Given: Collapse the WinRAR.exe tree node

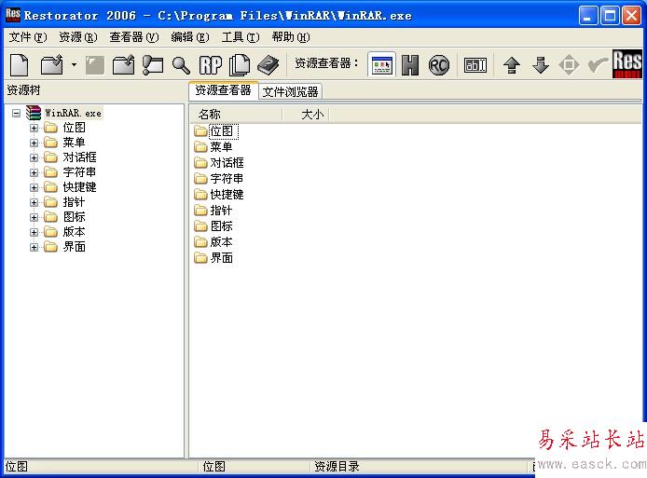Looking at the screenshot, I should coord(16,113).
